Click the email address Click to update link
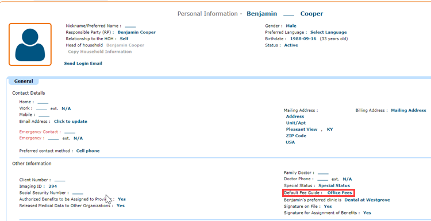Image resolution: width=431 pixels, height=221 pixels. pos(70,121)
